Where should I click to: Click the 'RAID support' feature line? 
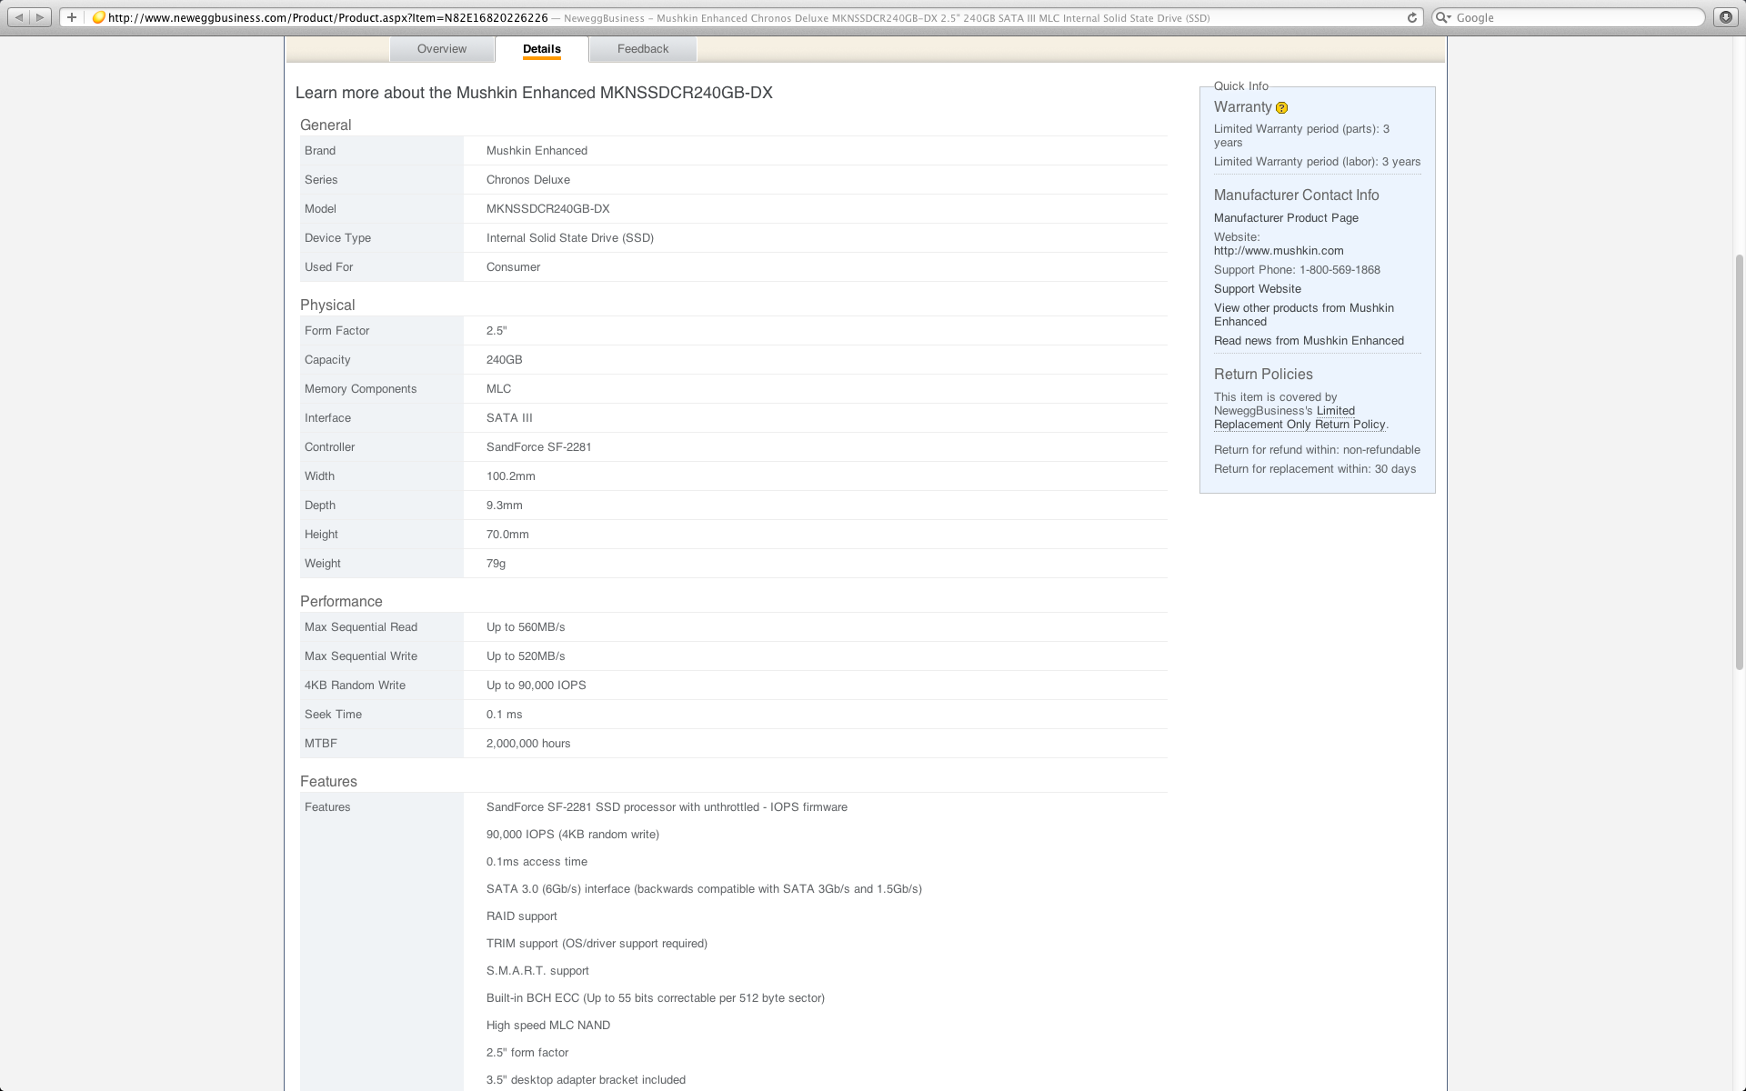pyautogui.click(x=522, y=916)
